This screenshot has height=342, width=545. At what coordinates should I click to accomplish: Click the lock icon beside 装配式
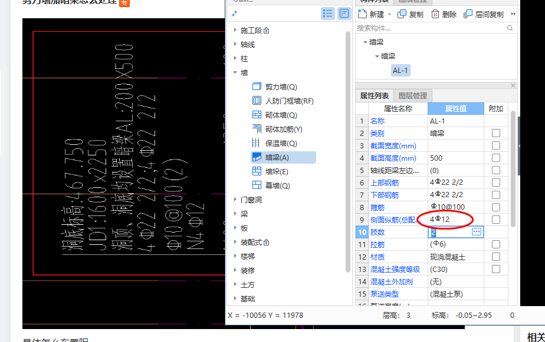click(x=266, y=242)
